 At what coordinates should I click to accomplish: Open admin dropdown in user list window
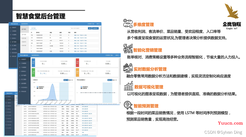pos(98,24)
